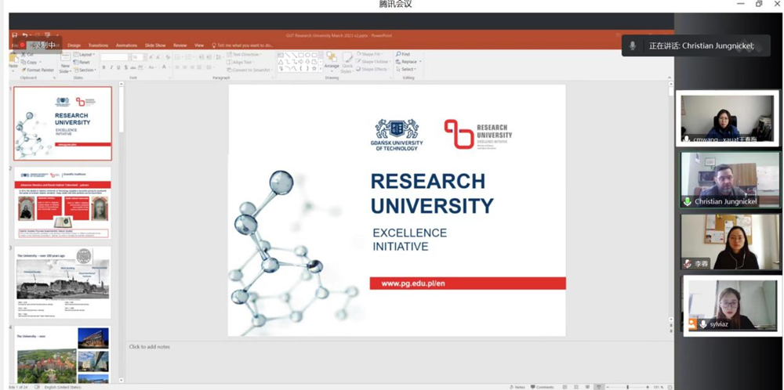
Task: Open the Review ribbon tab
Action: pyautogui.click(x=180, y=45)
